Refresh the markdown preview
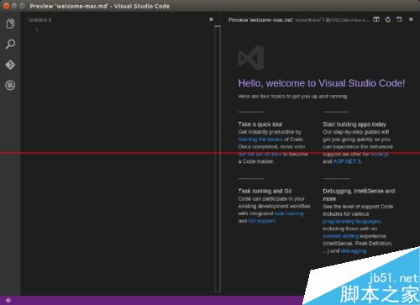The image size is (420, 305). click(388, 19)
